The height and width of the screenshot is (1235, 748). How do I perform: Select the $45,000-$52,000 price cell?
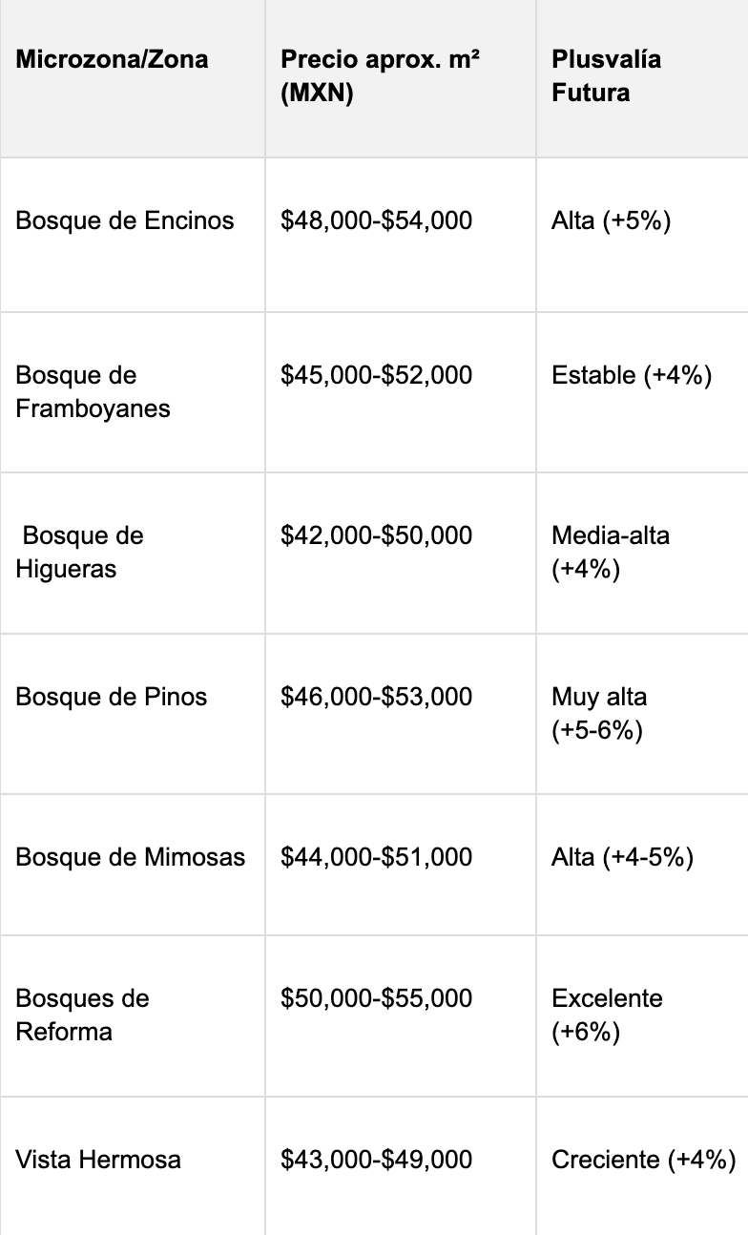[376, 375]
